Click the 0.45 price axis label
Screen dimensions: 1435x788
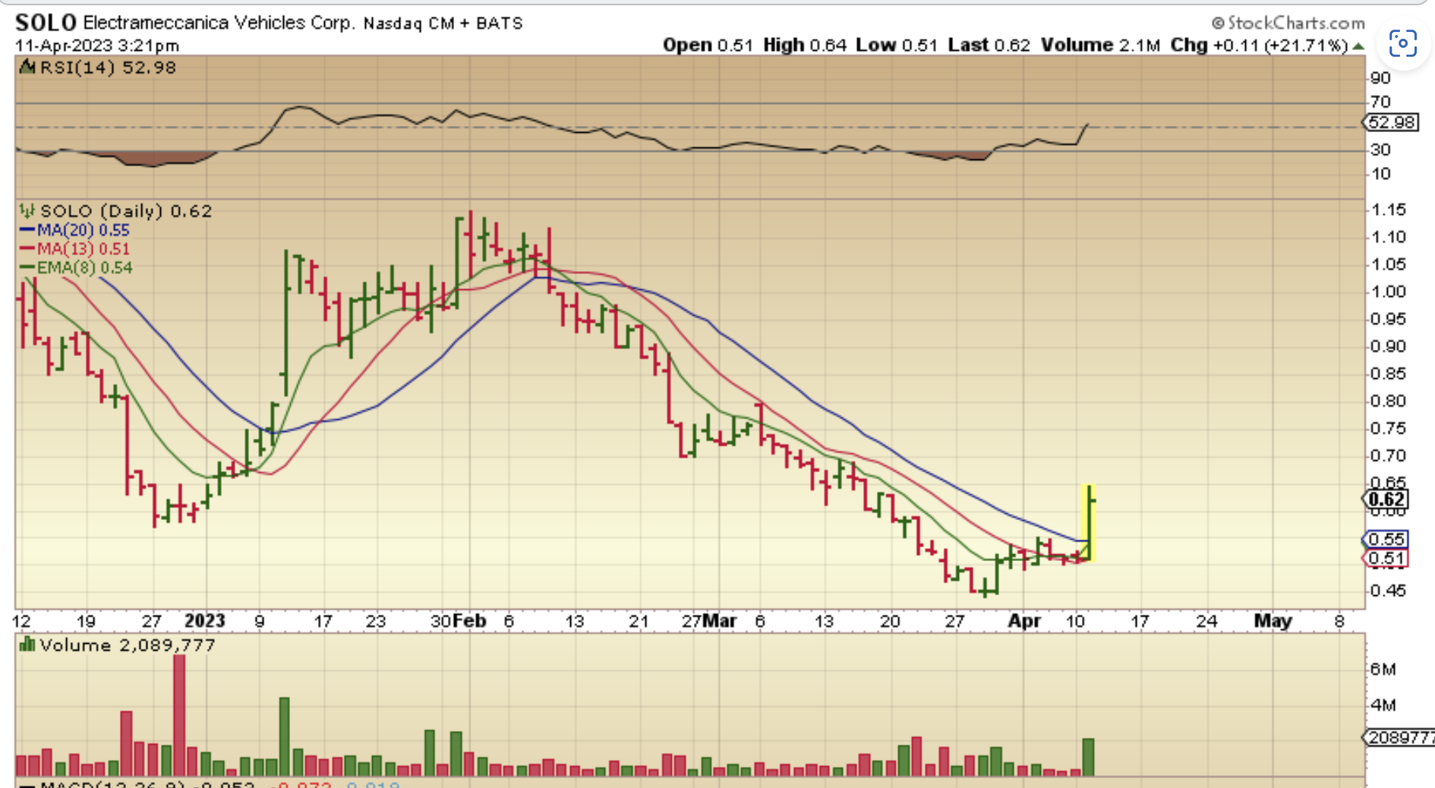[x=1389, y=591]
